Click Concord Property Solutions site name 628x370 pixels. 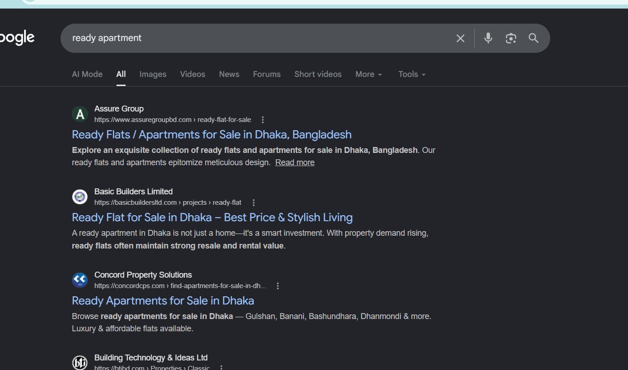(x=143, y=275)
